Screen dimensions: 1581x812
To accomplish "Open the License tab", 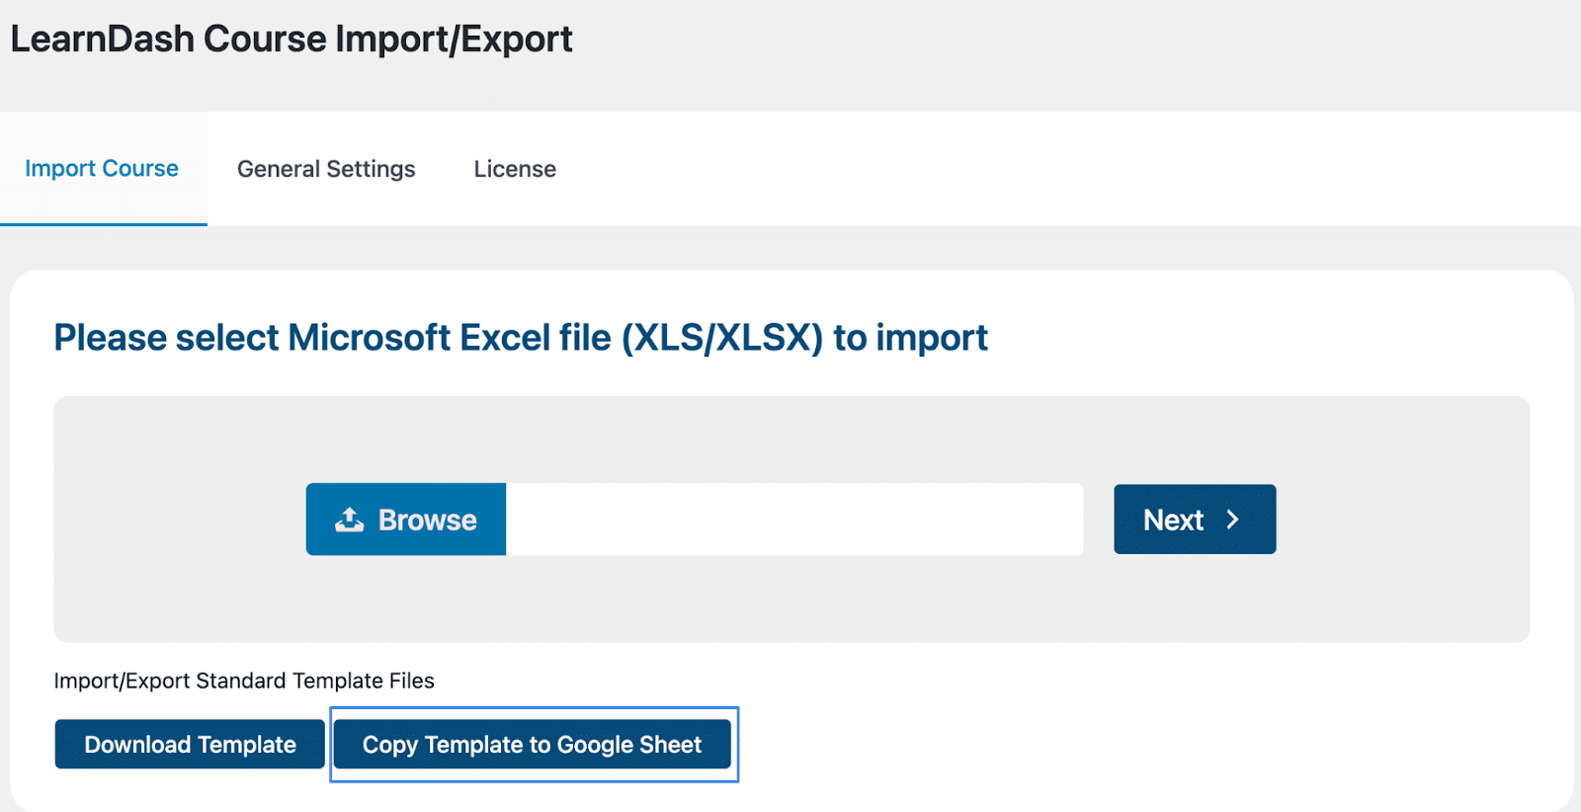I will coord(515,169).
